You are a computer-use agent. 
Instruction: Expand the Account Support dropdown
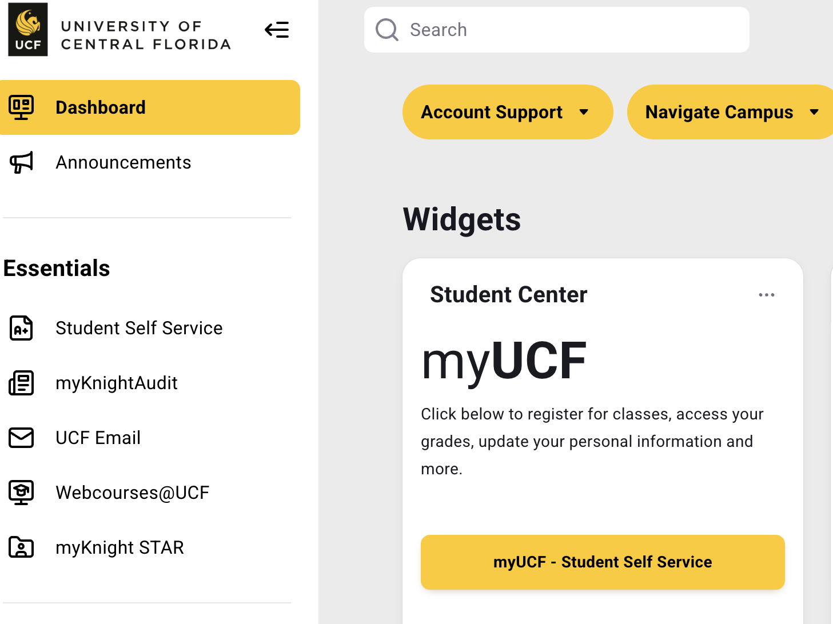507,112
